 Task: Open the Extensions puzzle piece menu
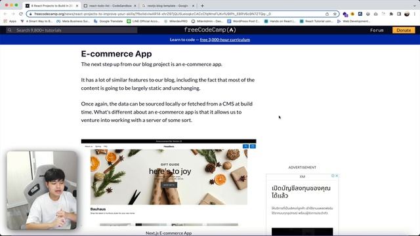tap(391, 14)
